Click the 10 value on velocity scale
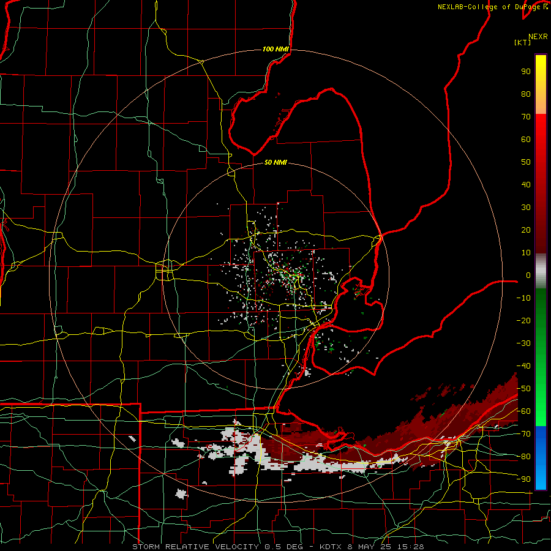Viewport: 551px width, 551px height. pos(526,253)
